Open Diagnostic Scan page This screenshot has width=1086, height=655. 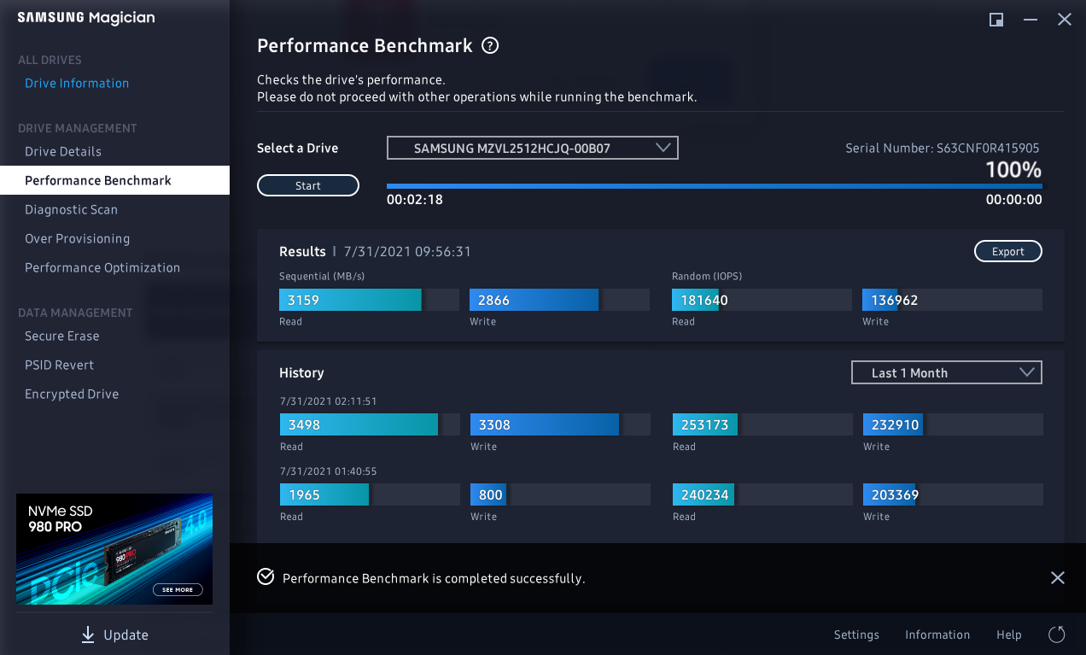click(x=71, y=209)
